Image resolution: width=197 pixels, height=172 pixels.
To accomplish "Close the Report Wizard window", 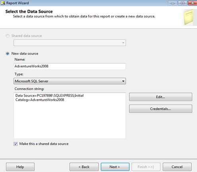I will (193, 3).
